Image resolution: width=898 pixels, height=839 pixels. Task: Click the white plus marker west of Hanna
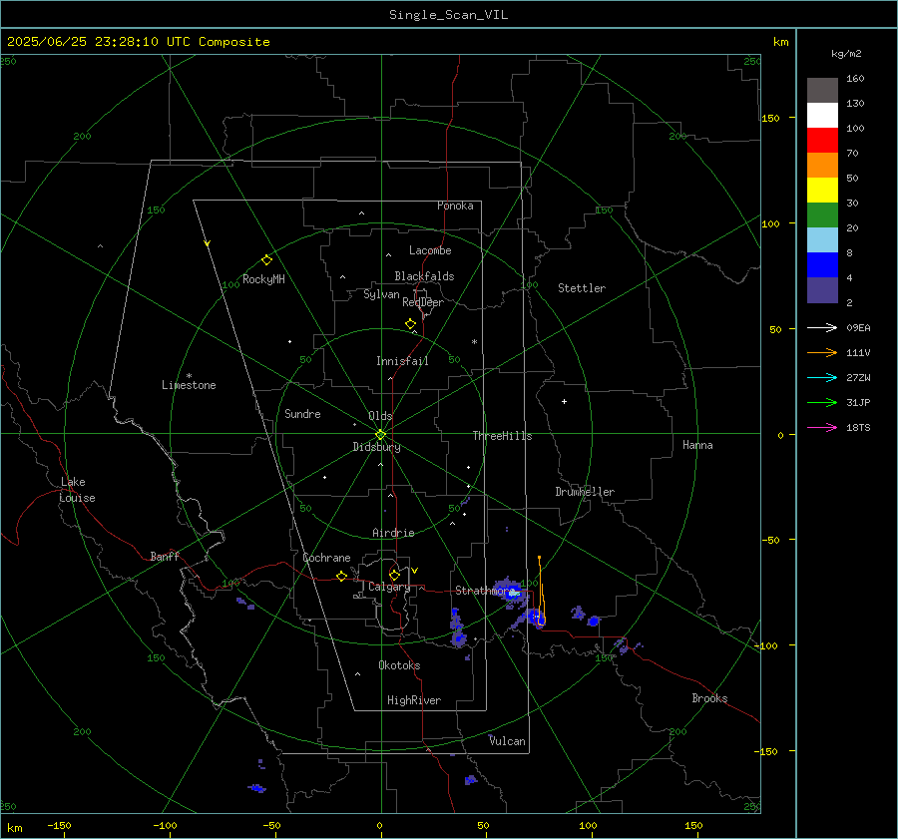pos(564,401)
